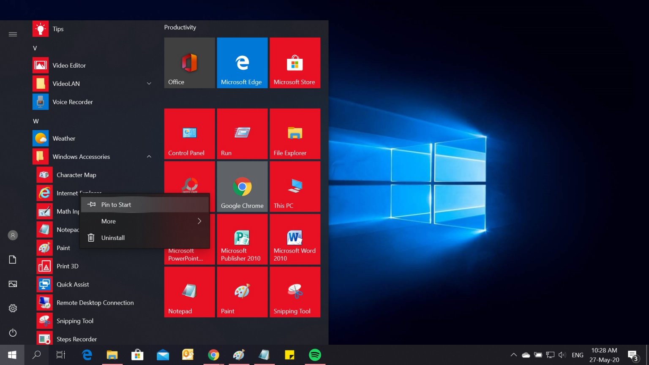Viewport: 649px width, 365px height.
Task: Collapse the Windows Accessories folder
Action: (149, 156)
